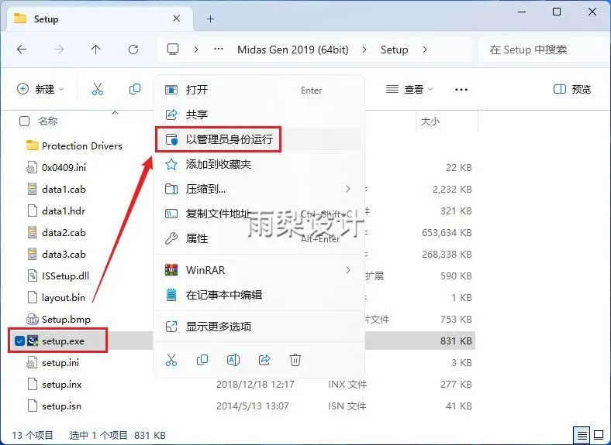Image resolution: width=611 pixels, height=445 pixels.
Task: Go up one folder level arrow
Action: click(96, 50)
